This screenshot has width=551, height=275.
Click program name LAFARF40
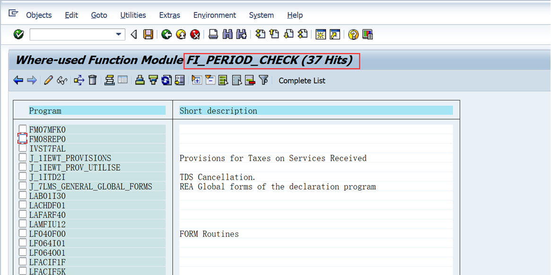(x=47, y=215)
